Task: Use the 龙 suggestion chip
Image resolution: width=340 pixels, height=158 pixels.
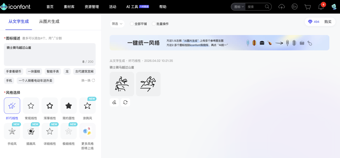Action: click(67, 71)
